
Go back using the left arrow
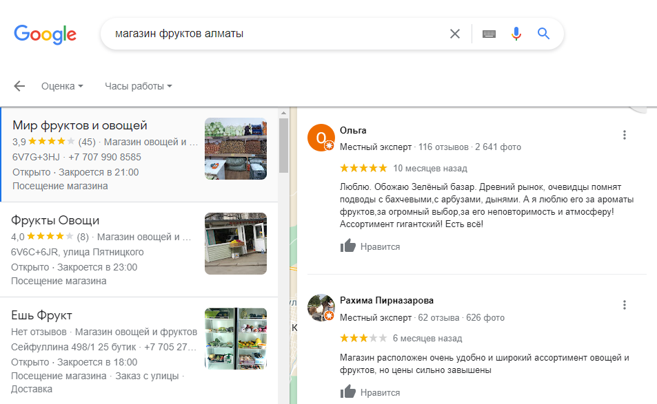[19, 86]
